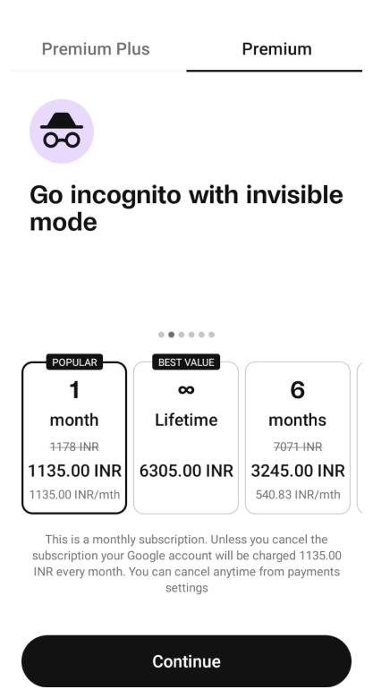Tap the BEST VALUE badge
Image resolution: width=373 pixels, height=698 pixels.
click(186, 362)
